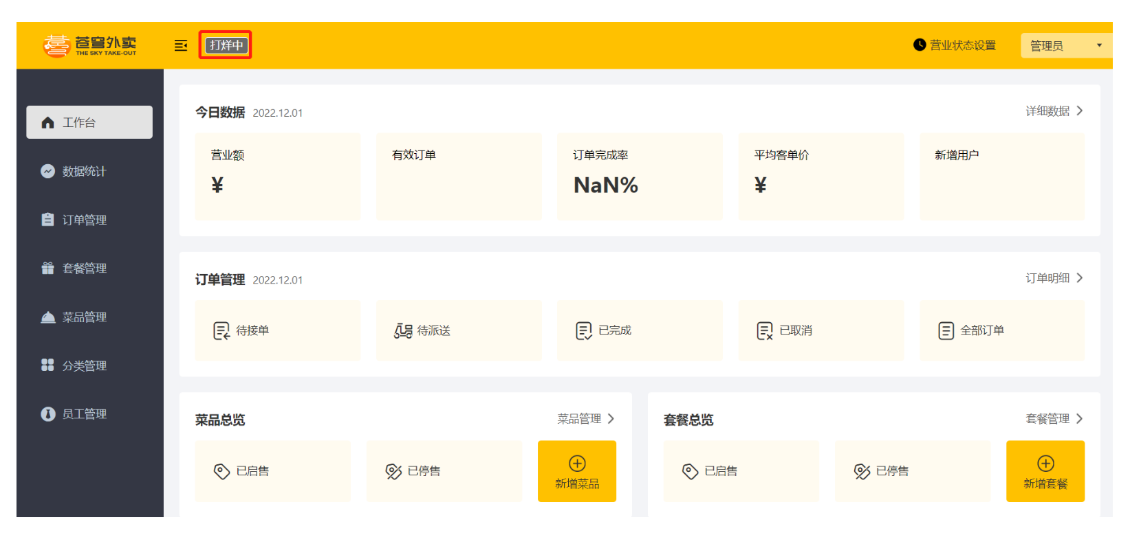Click the 已完成 checkmark document icon

[583, 331]
